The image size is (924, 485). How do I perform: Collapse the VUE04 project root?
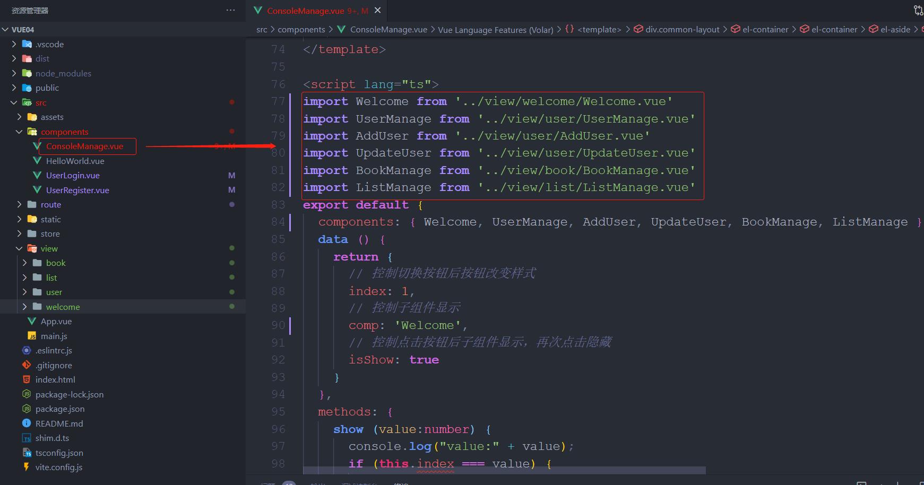[x=5, y=30]
